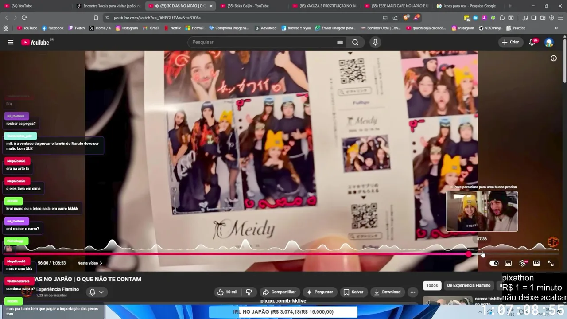567x319 pixels.
Task: Open the browser main hamburger menu
Action: (560, 18)
